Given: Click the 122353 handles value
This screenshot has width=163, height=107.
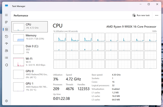Looking at the screenshot, I should coord(84,89).
